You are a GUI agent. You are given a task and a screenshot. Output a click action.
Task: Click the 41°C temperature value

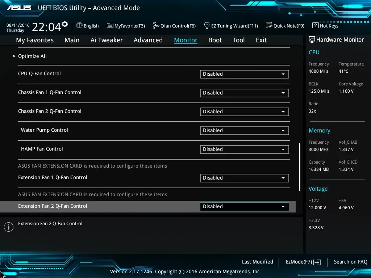[x=343, y=71]
